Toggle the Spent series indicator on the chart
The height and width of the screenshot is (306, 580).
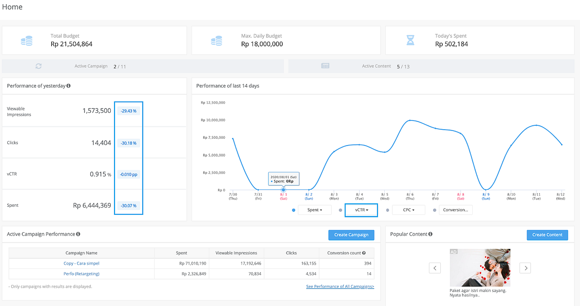293,210
